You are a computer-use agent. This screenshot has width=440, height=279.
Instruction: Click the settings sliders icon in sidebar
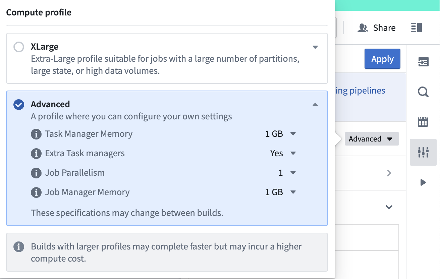[x=423, y=152]
